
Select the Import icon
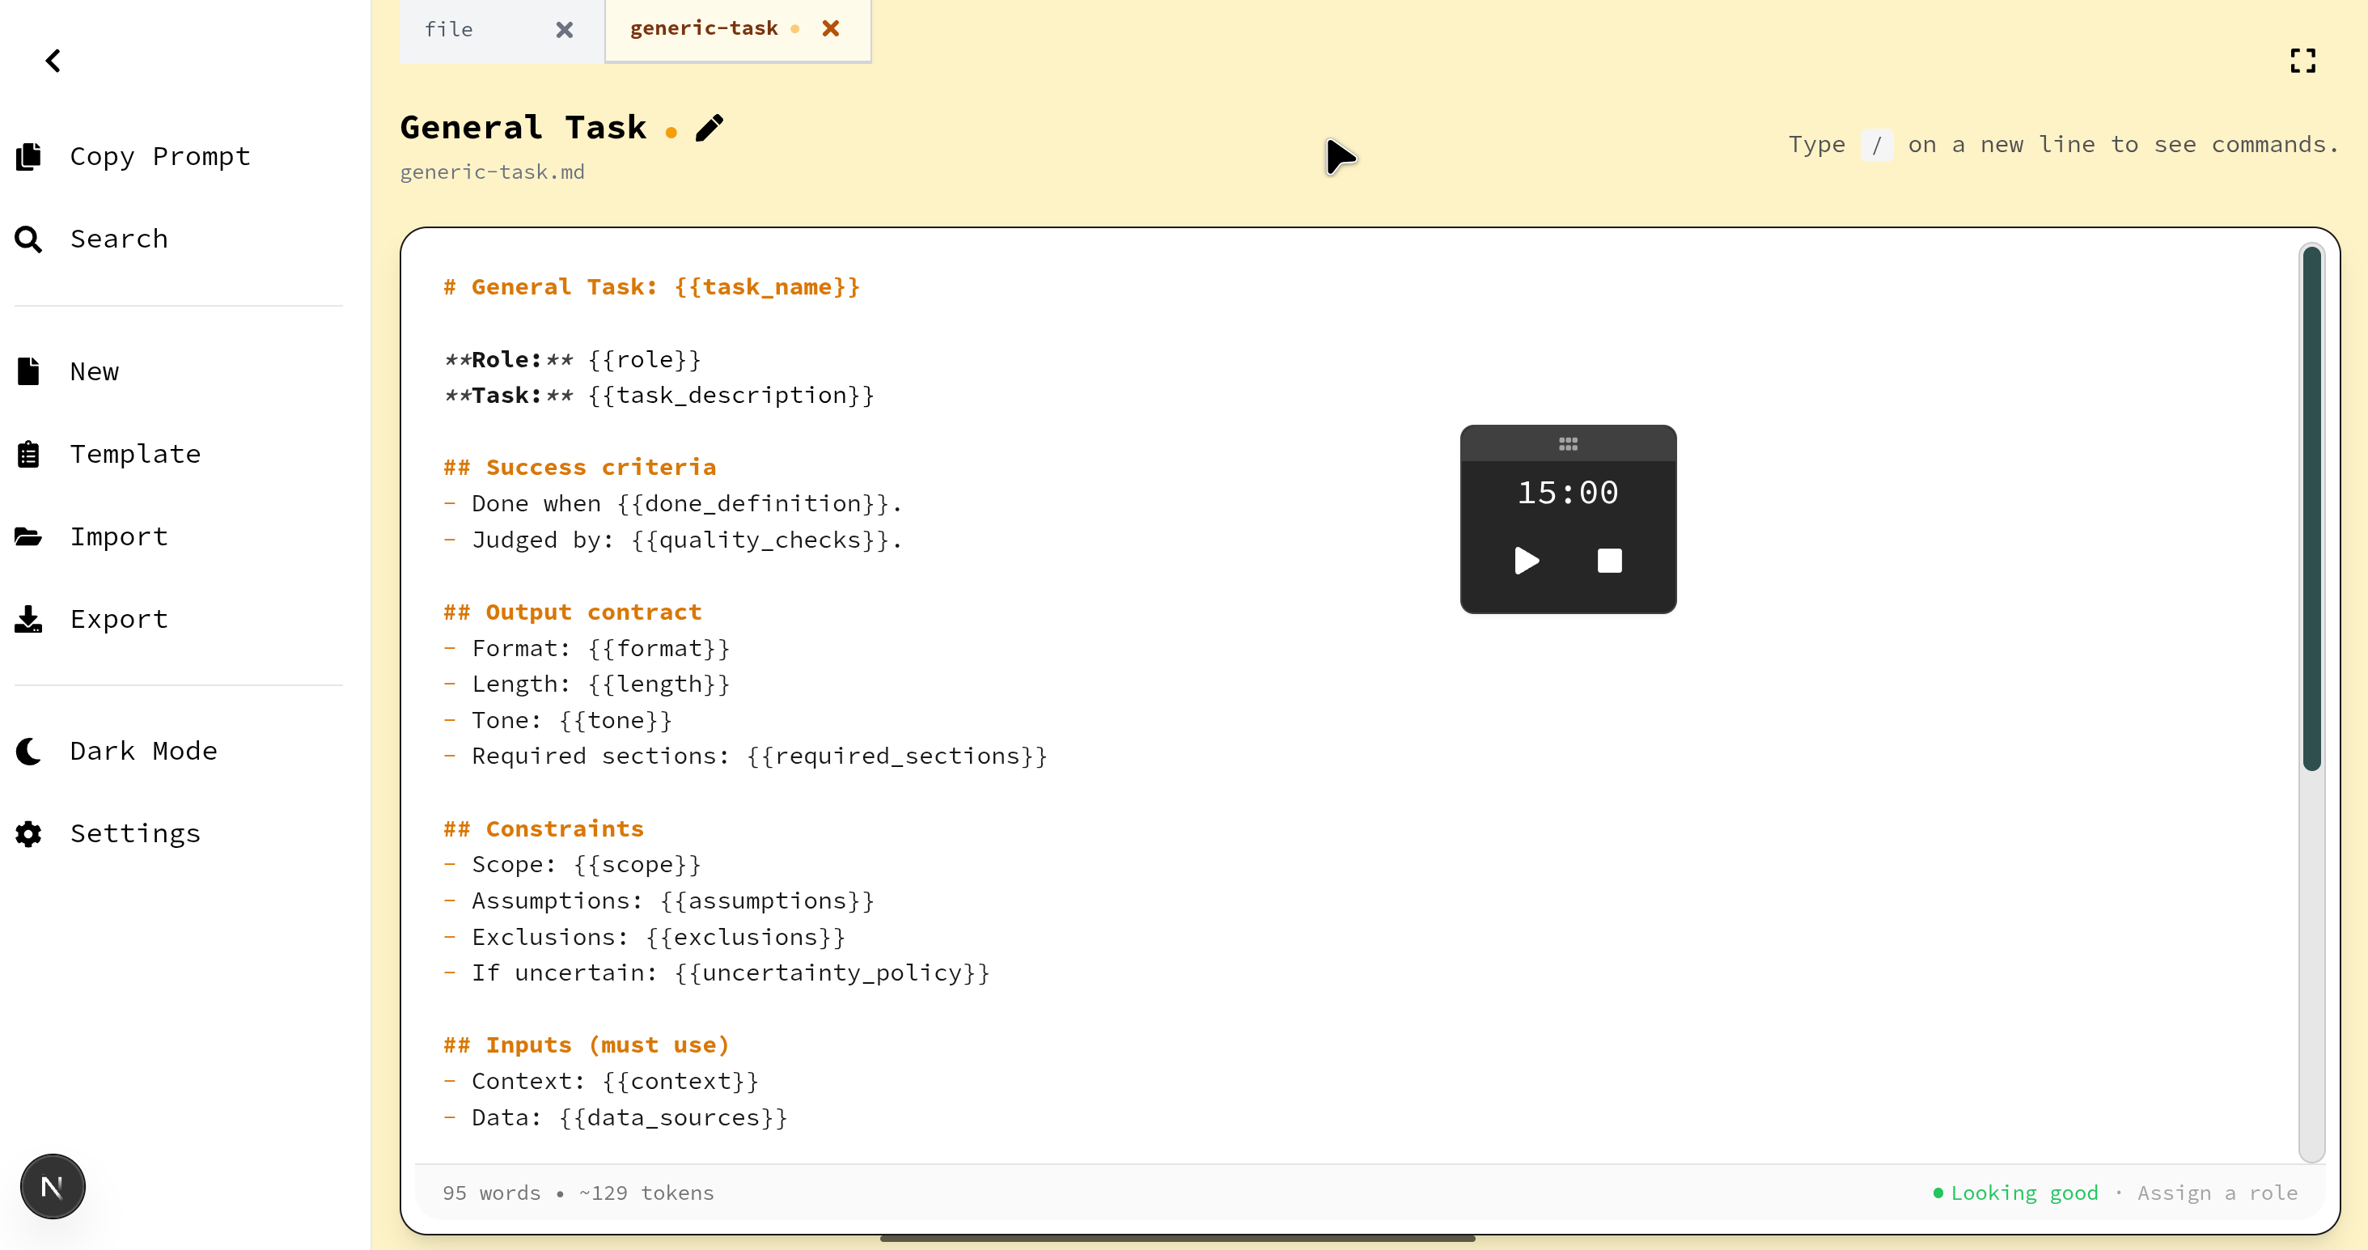28,536
